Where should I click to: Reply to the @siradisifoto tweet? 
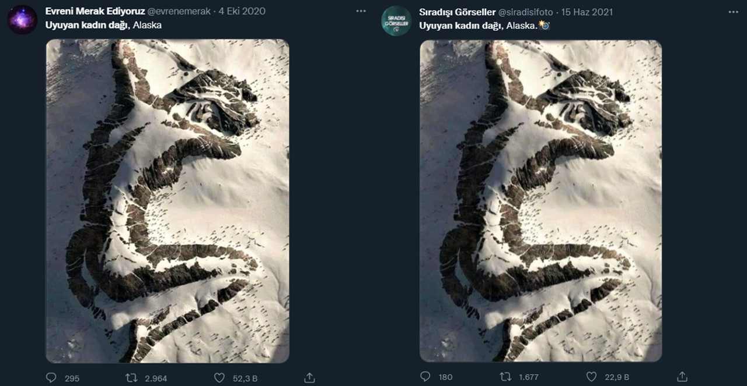[x=425, y=377]
